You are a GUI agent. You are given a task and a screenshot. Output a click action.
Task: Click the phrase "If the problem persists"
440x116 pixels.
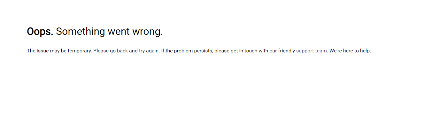(187, 51)
